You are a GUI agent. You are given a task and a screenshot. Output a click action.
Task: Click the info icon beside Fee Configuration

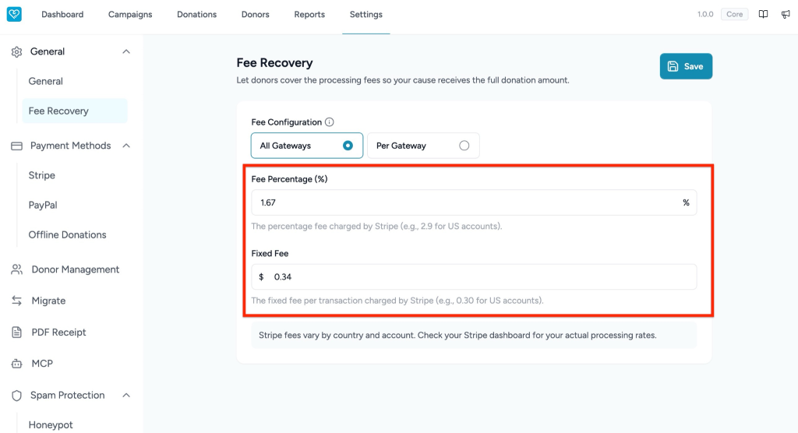(x=330, y=122)
